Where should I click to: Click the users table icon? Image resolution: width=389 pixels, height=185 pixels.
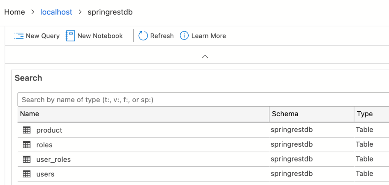tap(27, 174)
